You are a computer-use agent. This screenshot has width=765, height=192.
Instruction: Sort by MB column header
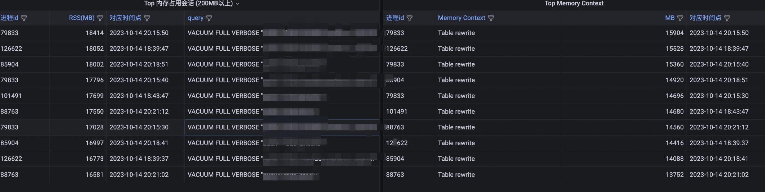[670, 18]
